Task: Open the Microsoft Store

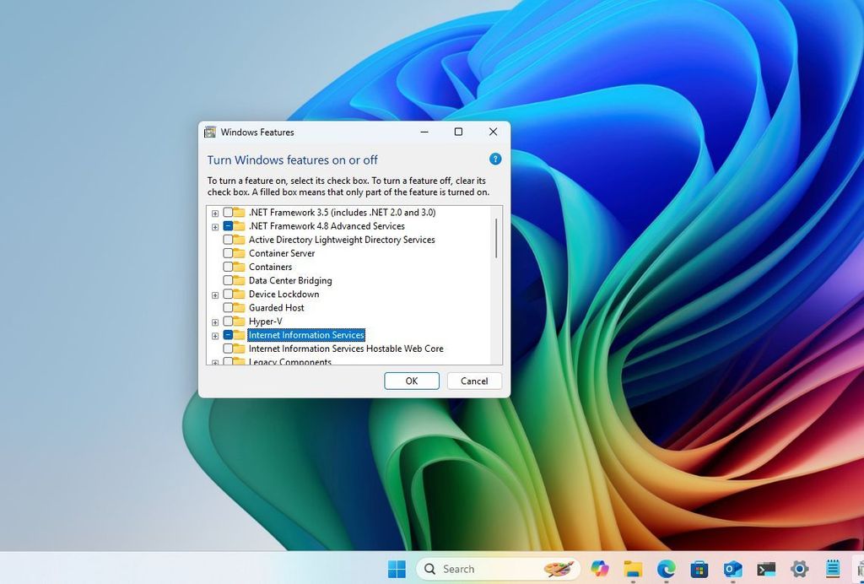Action: coord(699,568)
